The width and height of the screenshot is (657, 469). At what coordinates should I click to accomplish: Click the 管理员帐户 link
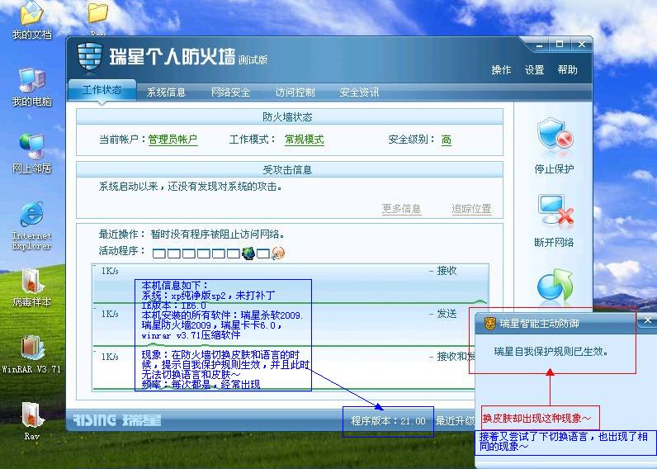(x=173, y=140)
